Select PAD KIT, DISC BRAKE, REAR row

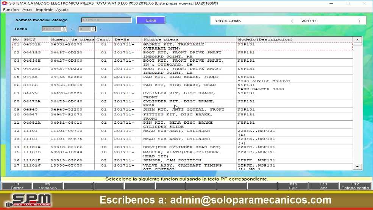point(182,87)
